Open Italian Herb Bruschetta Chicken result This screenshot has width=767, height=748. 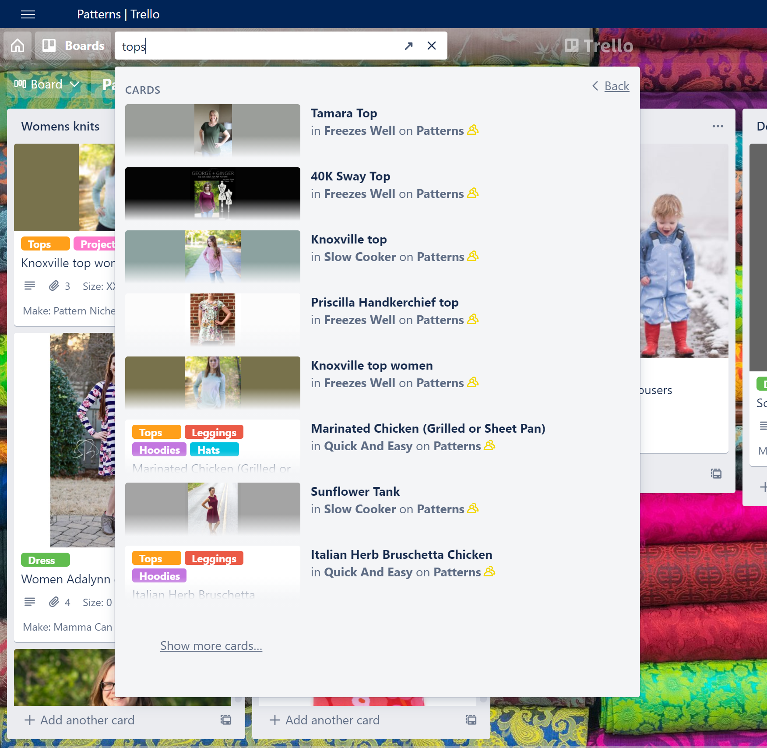pyautogui.click(x=401, y=554)
